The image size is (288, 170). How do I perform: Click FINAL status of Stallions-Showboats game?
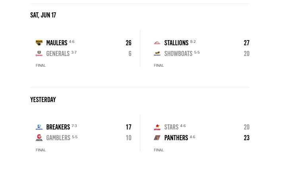pos(159,66)
